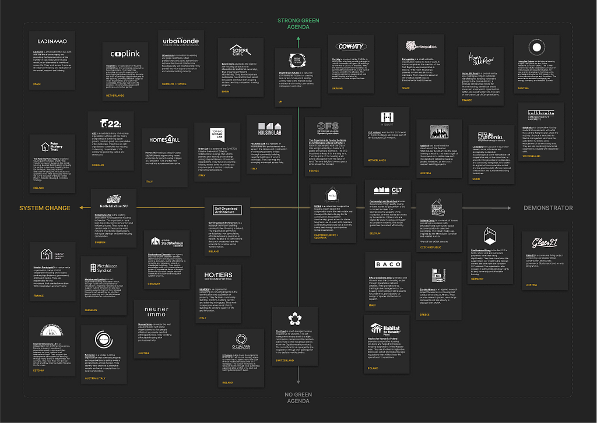The image size is (597, 423).
Task: Click the urbamonde logo
Action: tap(181, 41)
